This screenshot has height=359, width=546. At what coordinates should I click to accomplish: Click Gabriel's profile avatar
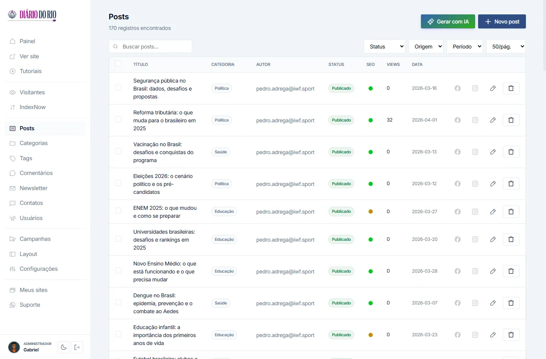point(14,347)
